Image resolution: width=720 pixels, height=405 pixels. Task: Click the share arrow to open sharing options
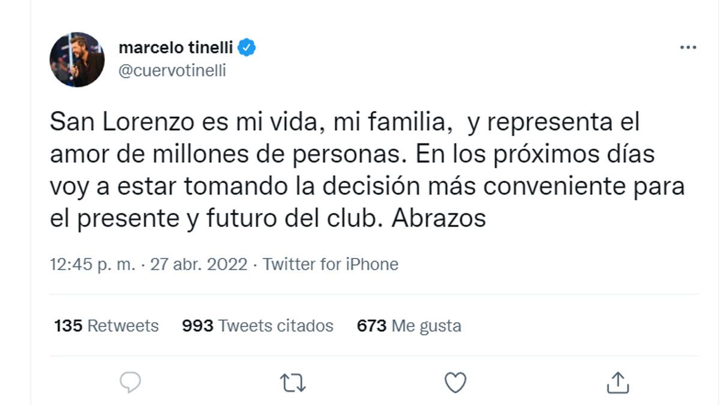616,382
